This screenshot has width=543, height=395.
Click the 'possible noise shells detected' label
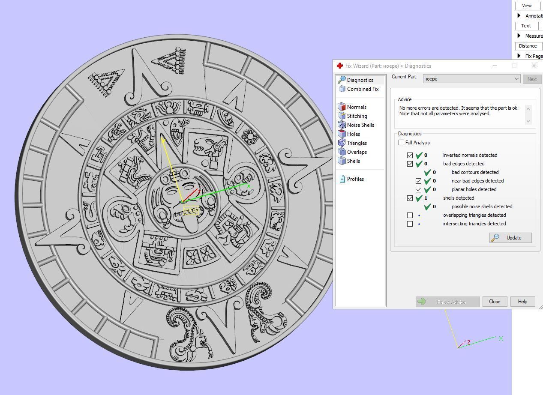tap(482, 206)
